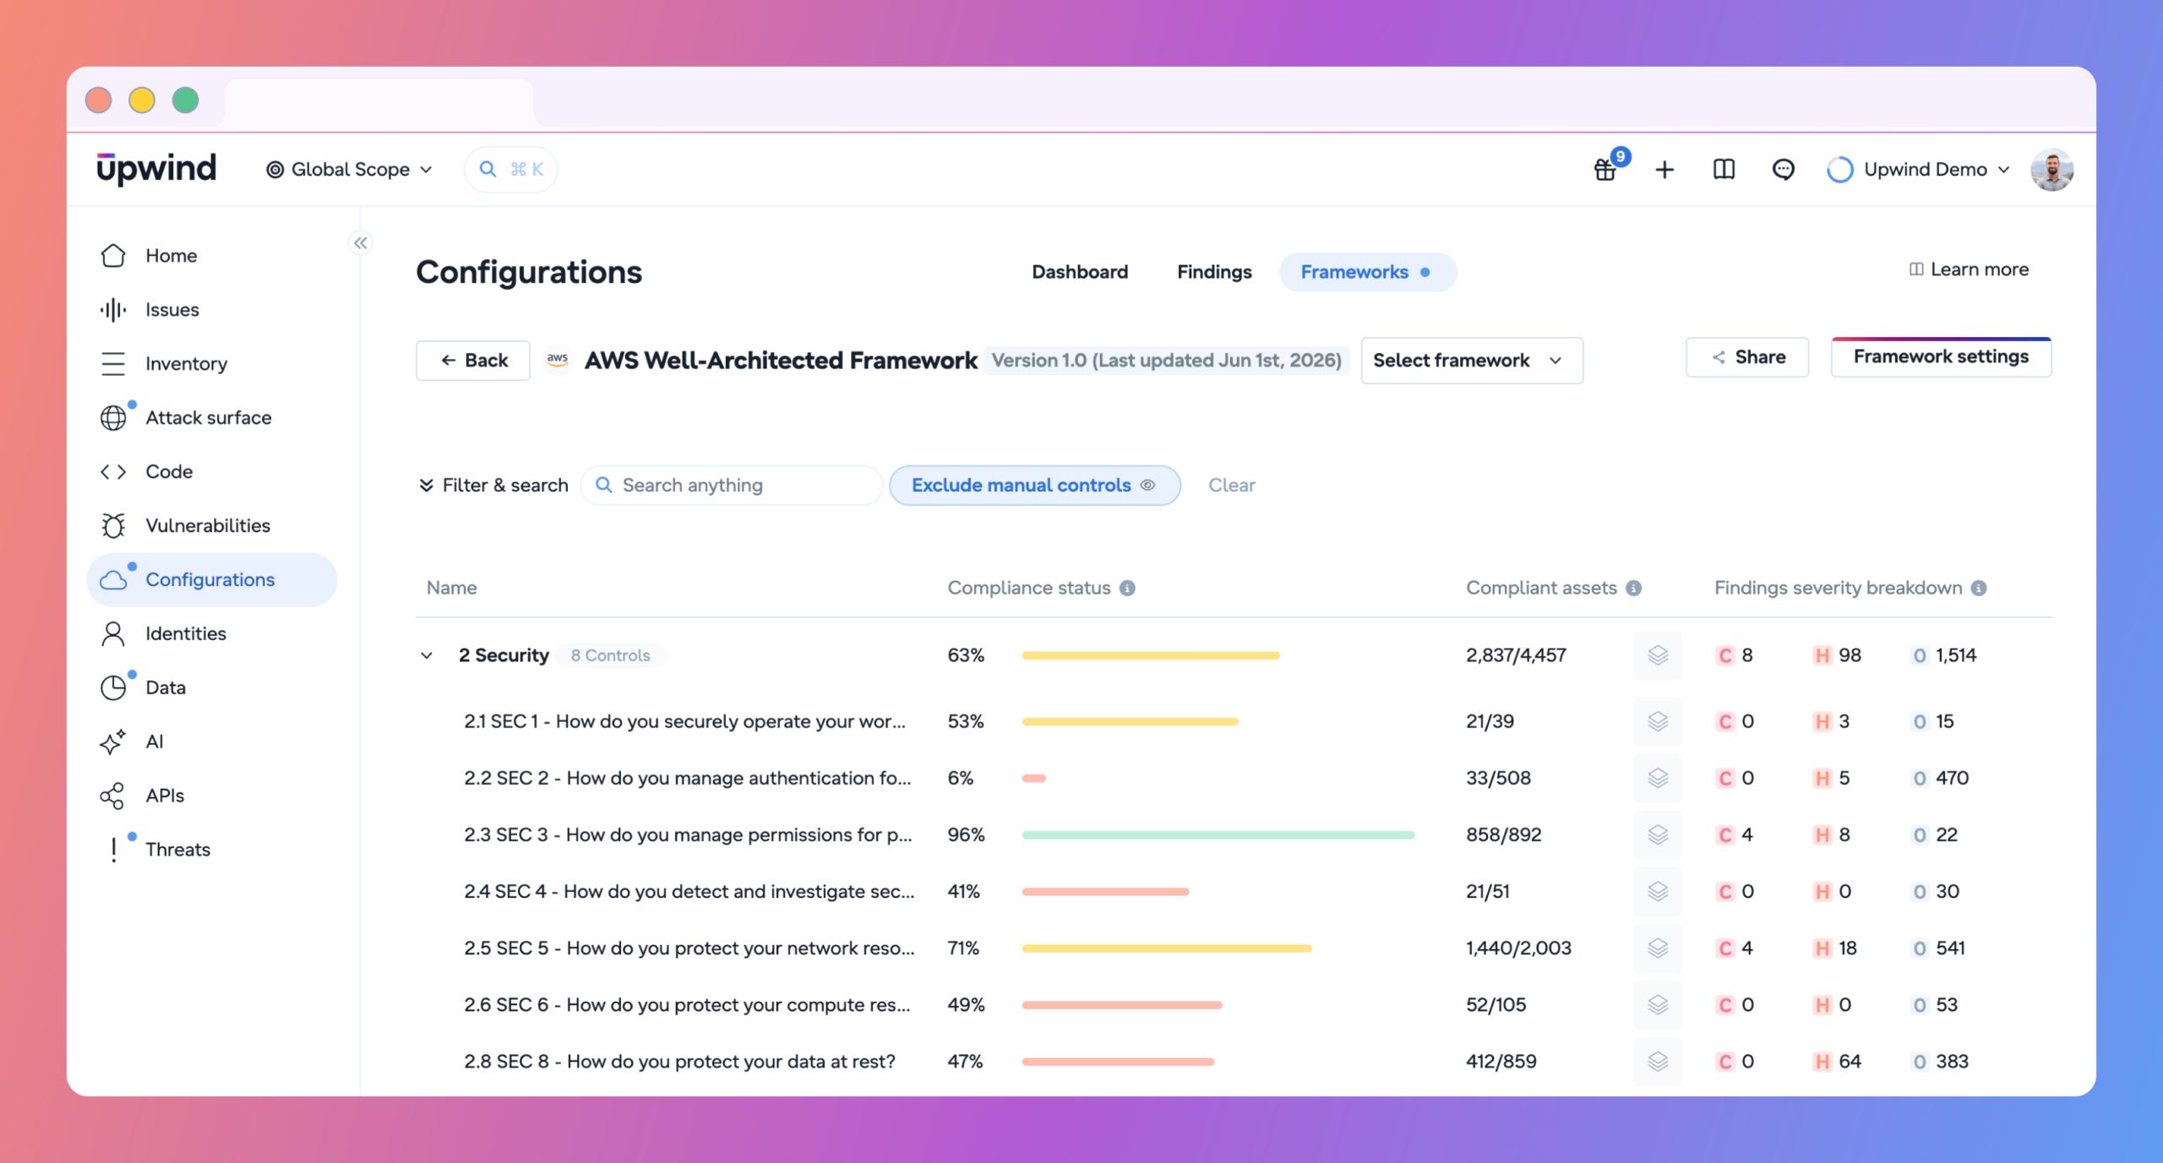Click layers icon in 2.8 SEC 8 row

[x=1658, y=1061]
